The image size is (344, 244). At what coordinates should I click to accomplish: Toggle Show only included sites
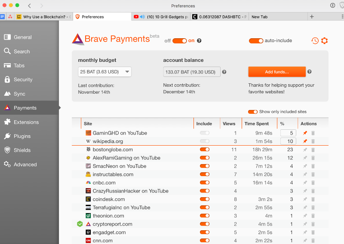[253, 112]
